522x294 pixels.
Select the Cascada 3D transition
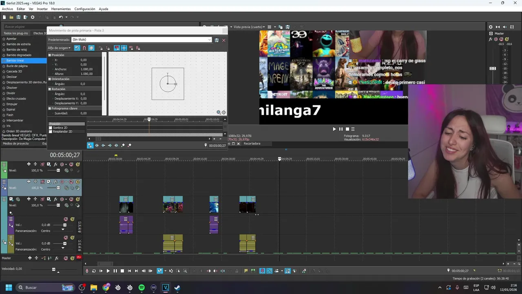[x=14, y=71]
